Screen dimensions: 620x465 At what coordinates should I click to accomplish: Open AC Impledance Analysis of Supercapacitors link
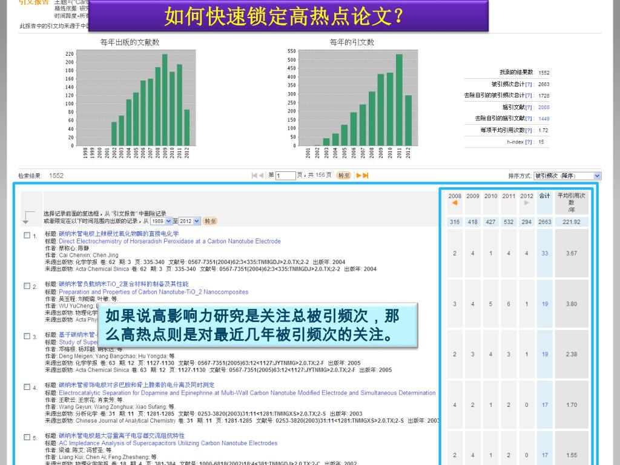click(x=168, y=443)
